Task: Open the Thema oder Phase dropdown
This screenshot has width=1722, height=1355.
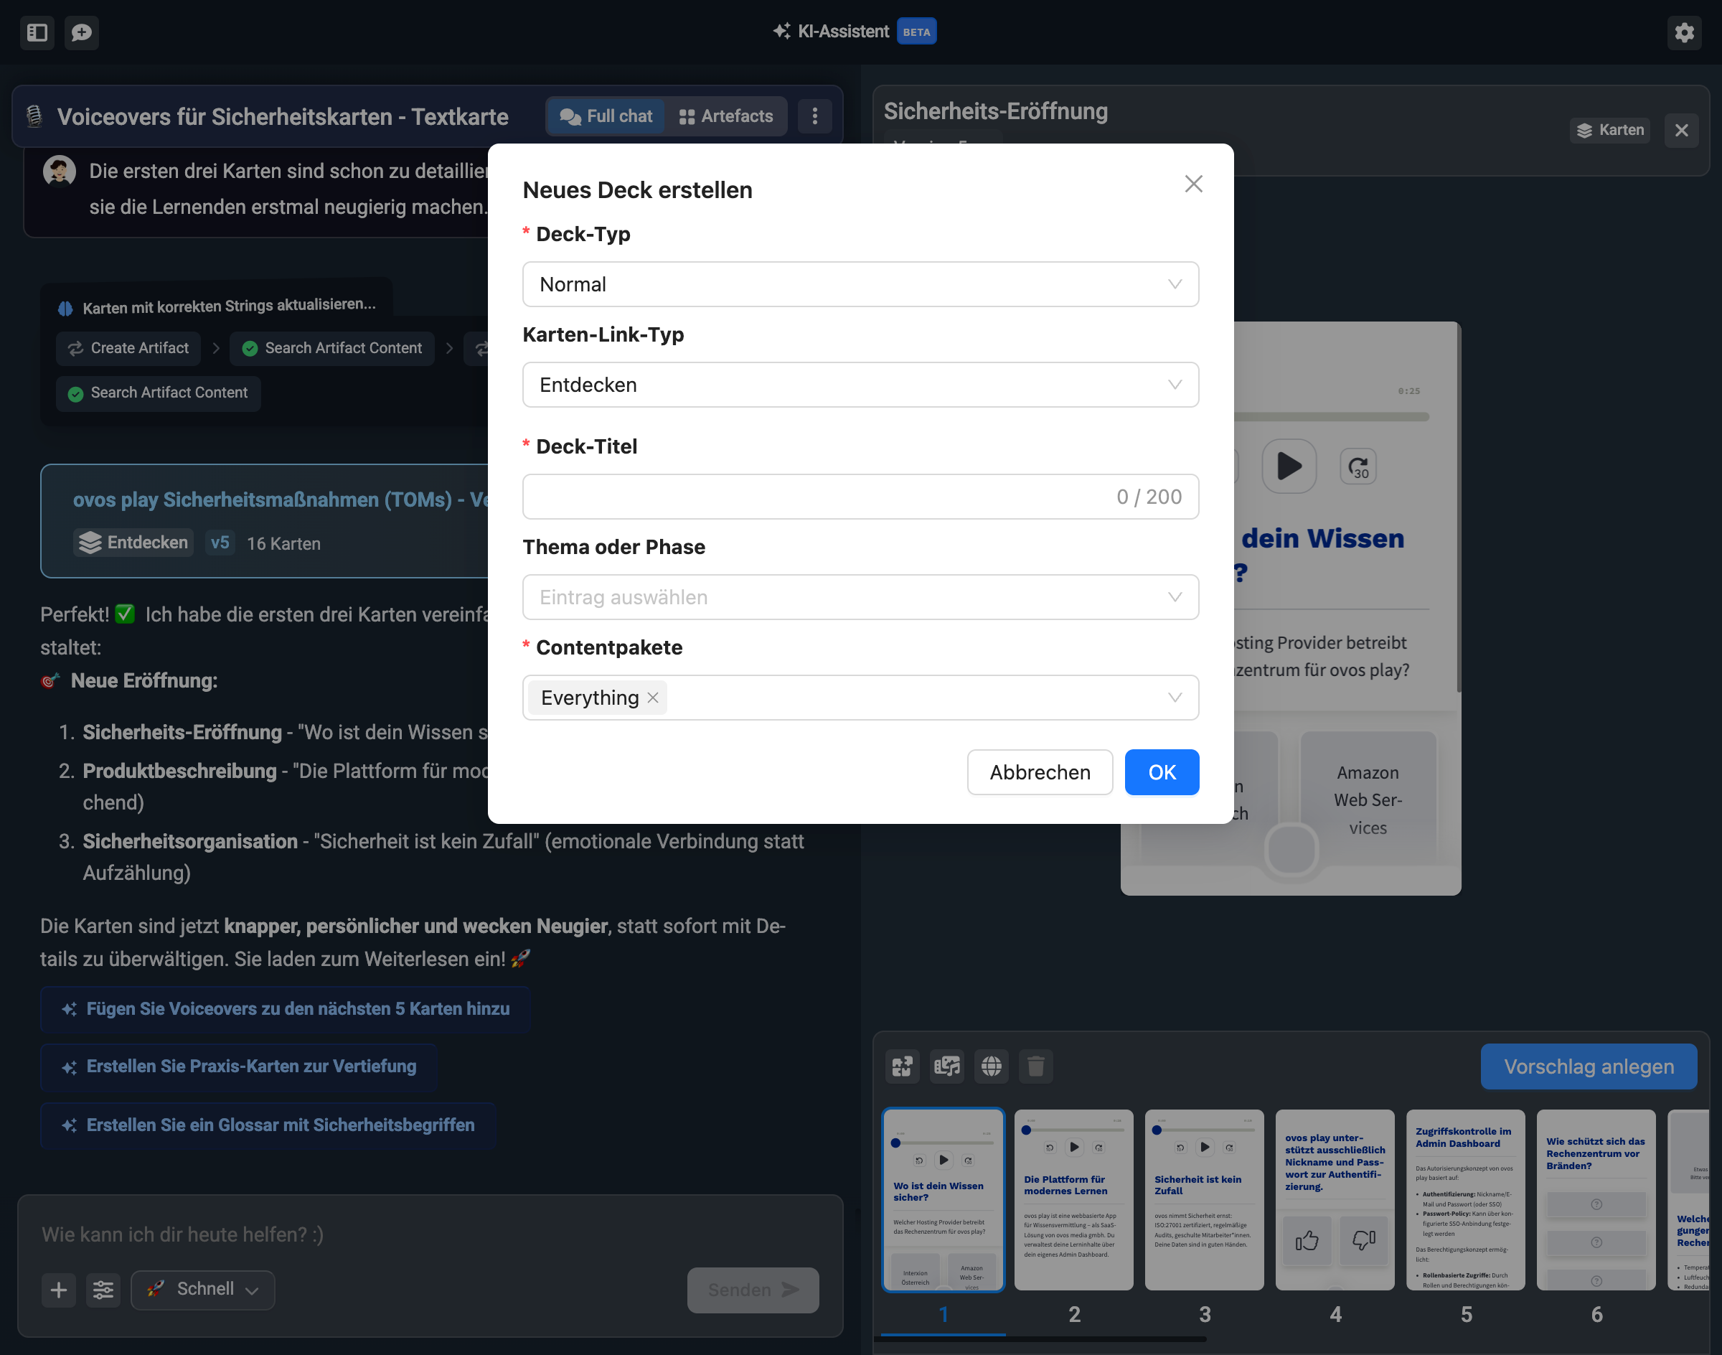Action: pos(860,597)
